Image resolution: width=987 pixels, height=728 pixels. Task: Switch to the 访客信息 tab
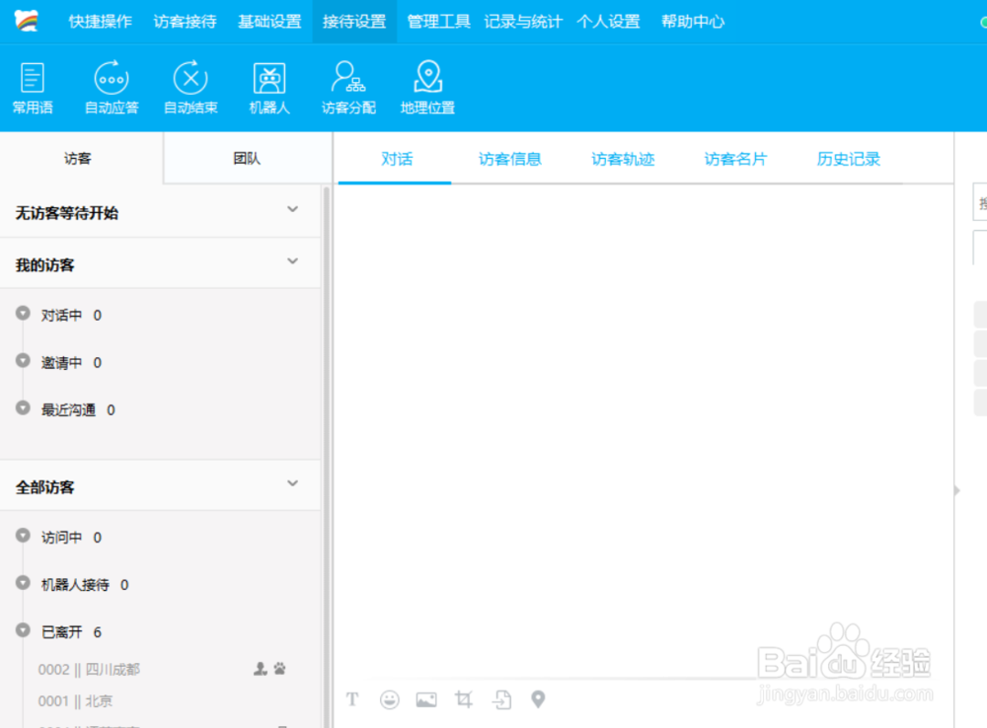click(x=509, y=158)
